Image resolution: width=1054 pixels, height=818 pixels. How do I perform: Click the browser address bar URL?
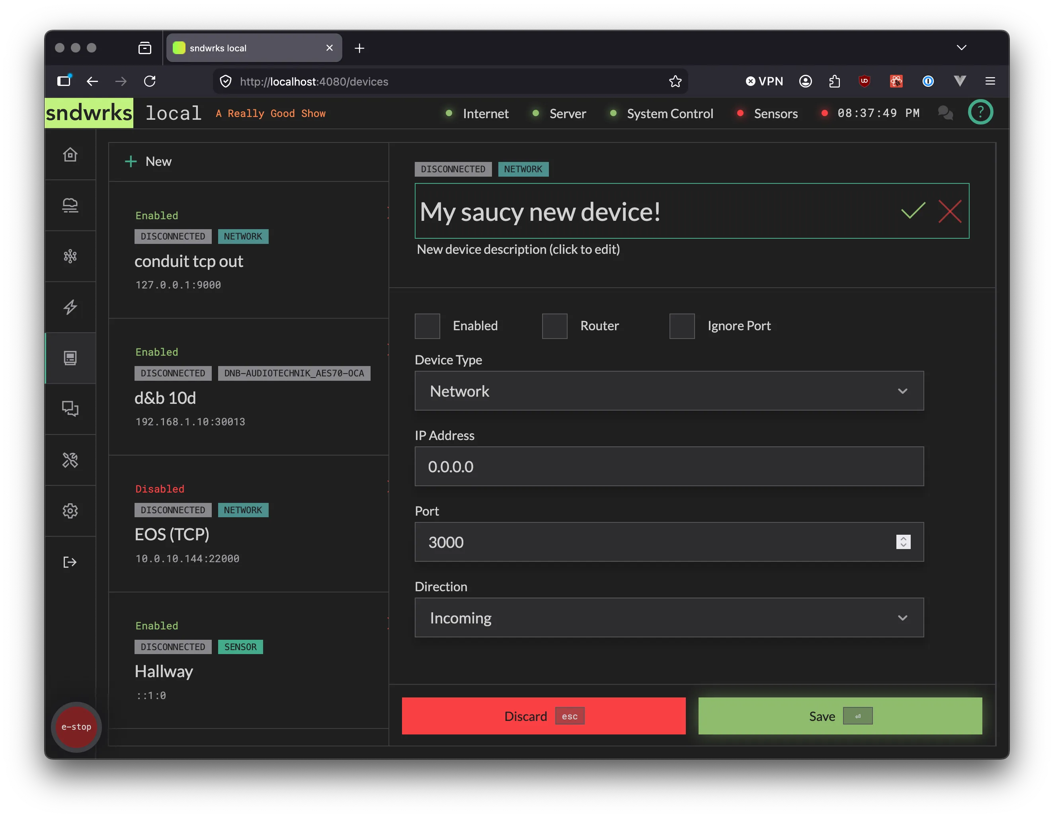click(314, 82)
